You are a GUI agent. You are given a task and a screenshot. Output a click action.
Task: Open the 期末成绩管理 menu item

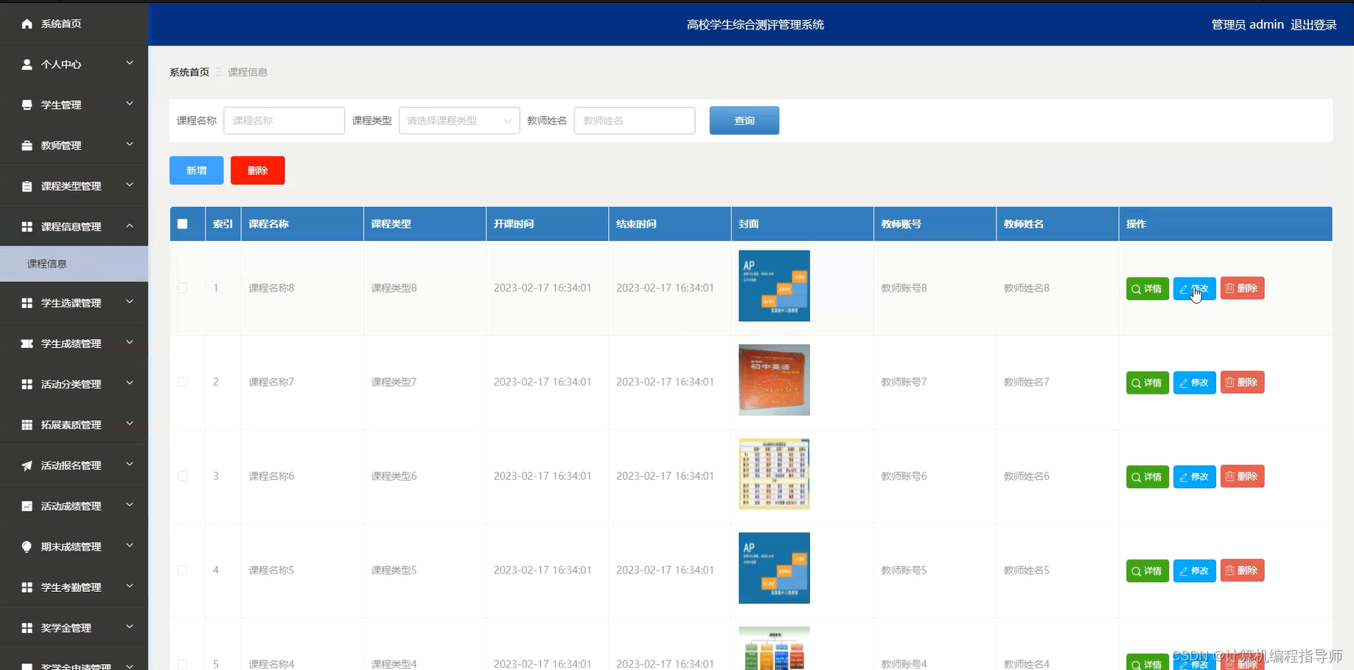74,546
